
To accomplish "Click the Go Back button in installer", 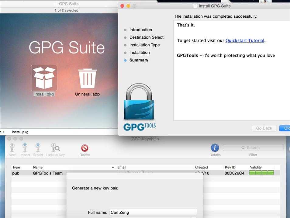I will click(x=264, y=128).
